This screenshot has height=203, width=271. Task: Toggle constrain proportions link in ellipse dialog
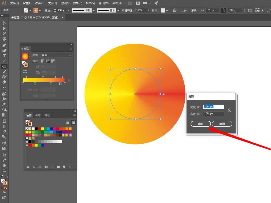229,110
